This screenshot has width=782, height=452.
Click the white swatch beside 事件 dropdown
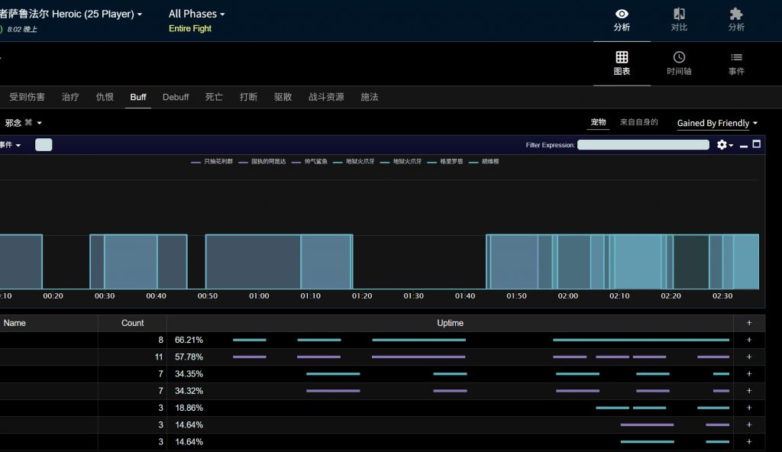44,145
